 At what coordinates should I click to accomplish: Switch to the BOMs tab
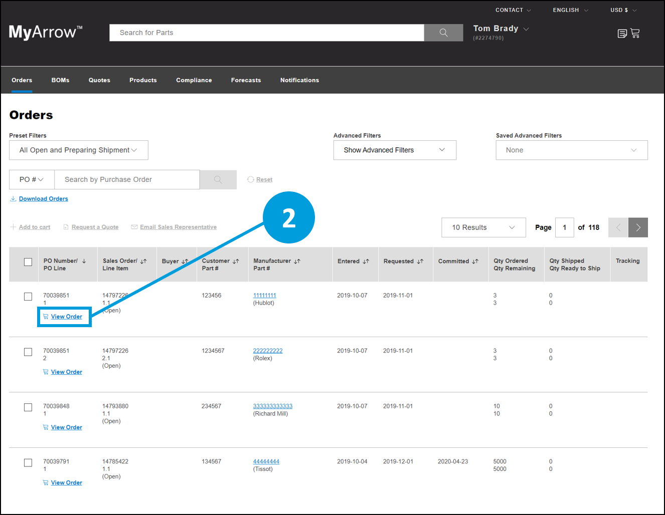[60, 80]
